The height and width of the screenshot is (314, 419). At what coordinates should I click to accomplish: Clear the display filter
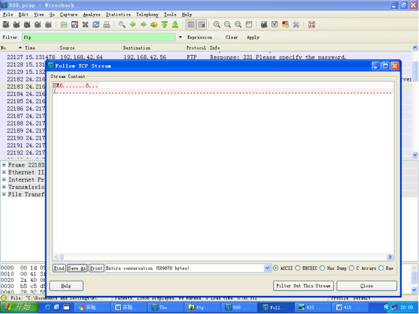(x=232, y=37)
